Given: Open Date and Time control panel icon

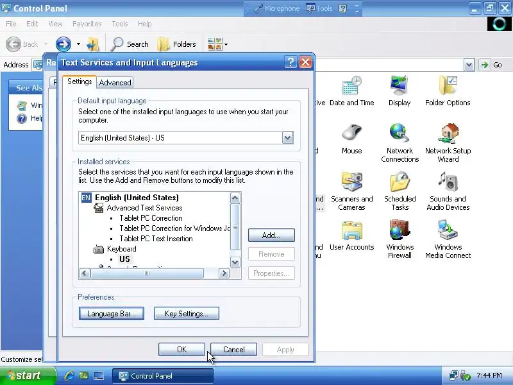Looking at the screenshot, I should (351, 91).
